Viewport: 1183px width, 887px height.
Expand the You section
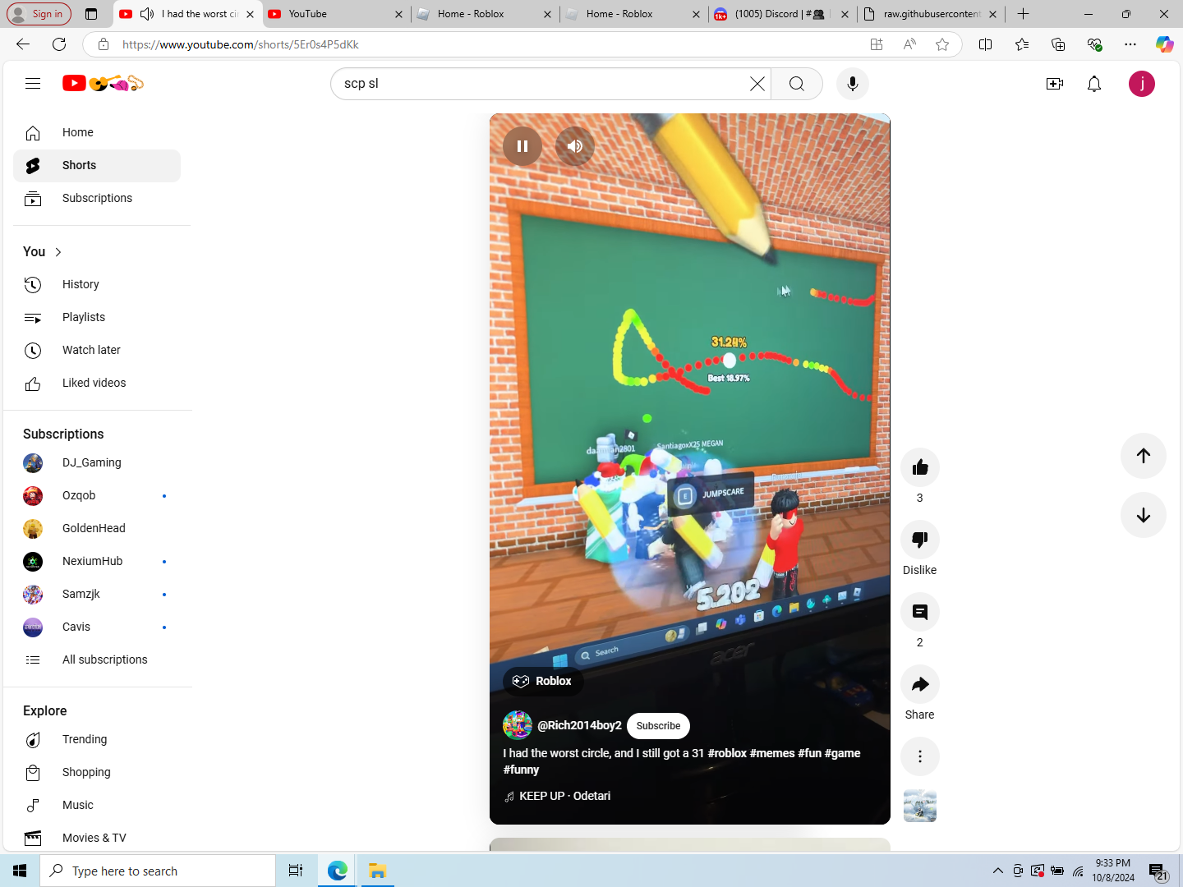[x=43, y=251]
